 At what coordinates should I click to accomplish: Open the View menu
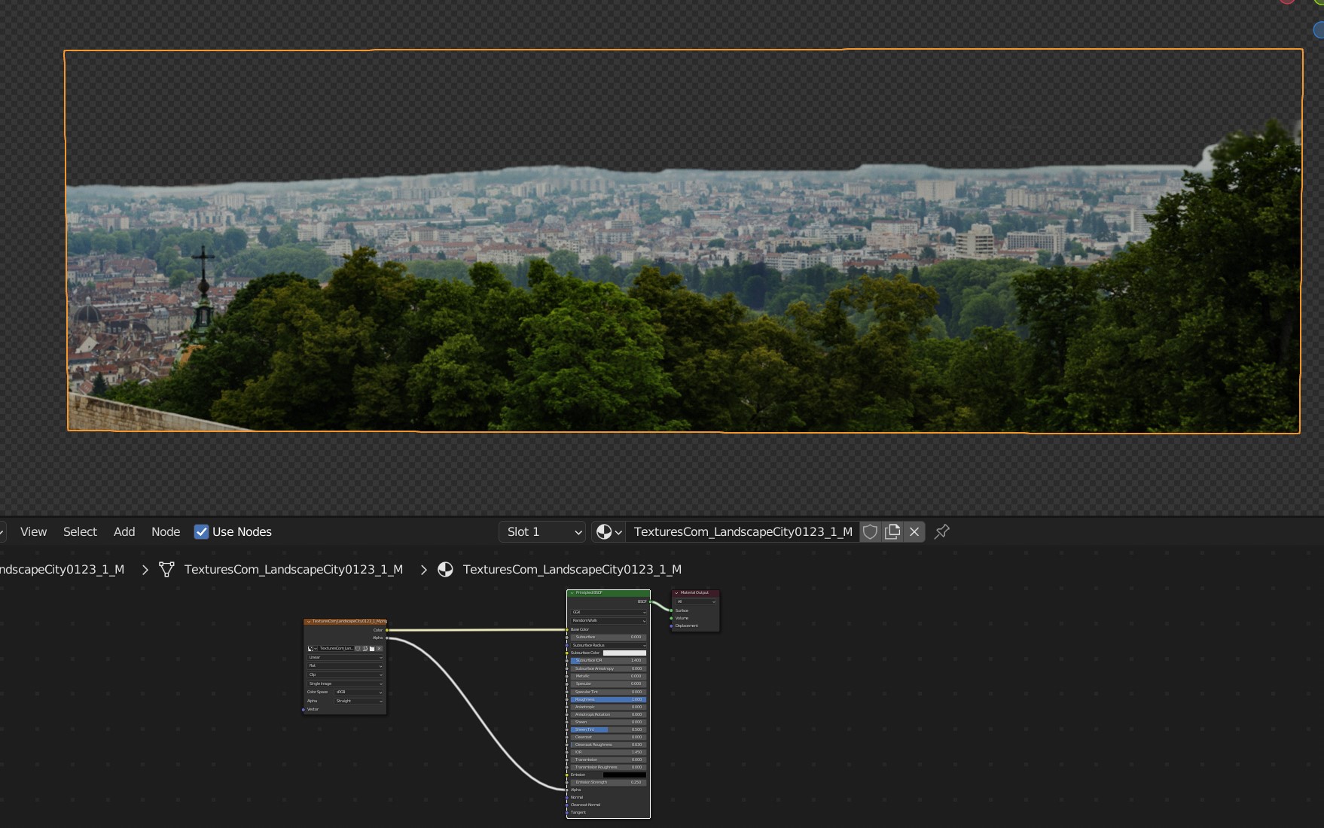pos(33,532)
